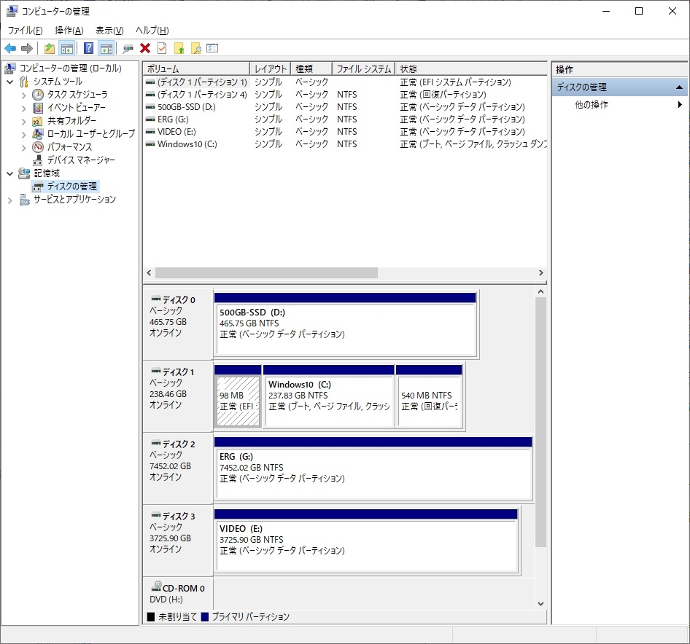This screenshot has height=644, width=690.
Task: Click the Up one level folder icon
Action: pyautogui.click(x=50, y=48)
